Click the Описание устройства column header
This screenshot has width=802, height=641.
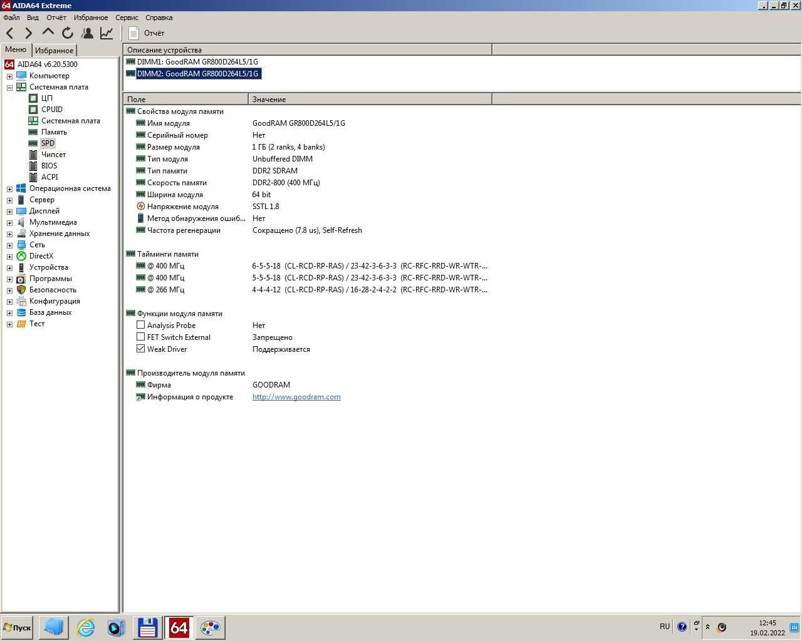307,50
